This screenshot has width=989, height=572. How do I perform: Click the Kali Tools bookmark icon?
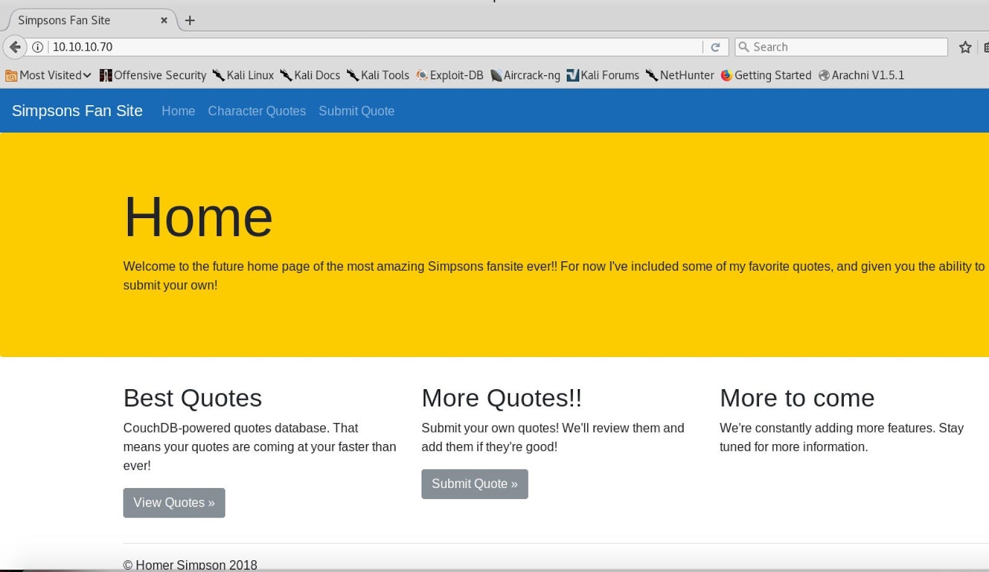[x=352, y=75]
